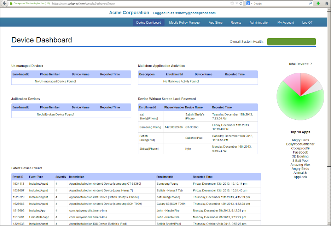Click the scrollbar down arrow
The height and width of the screenshot is (226, 331).
tap(329, 223)
